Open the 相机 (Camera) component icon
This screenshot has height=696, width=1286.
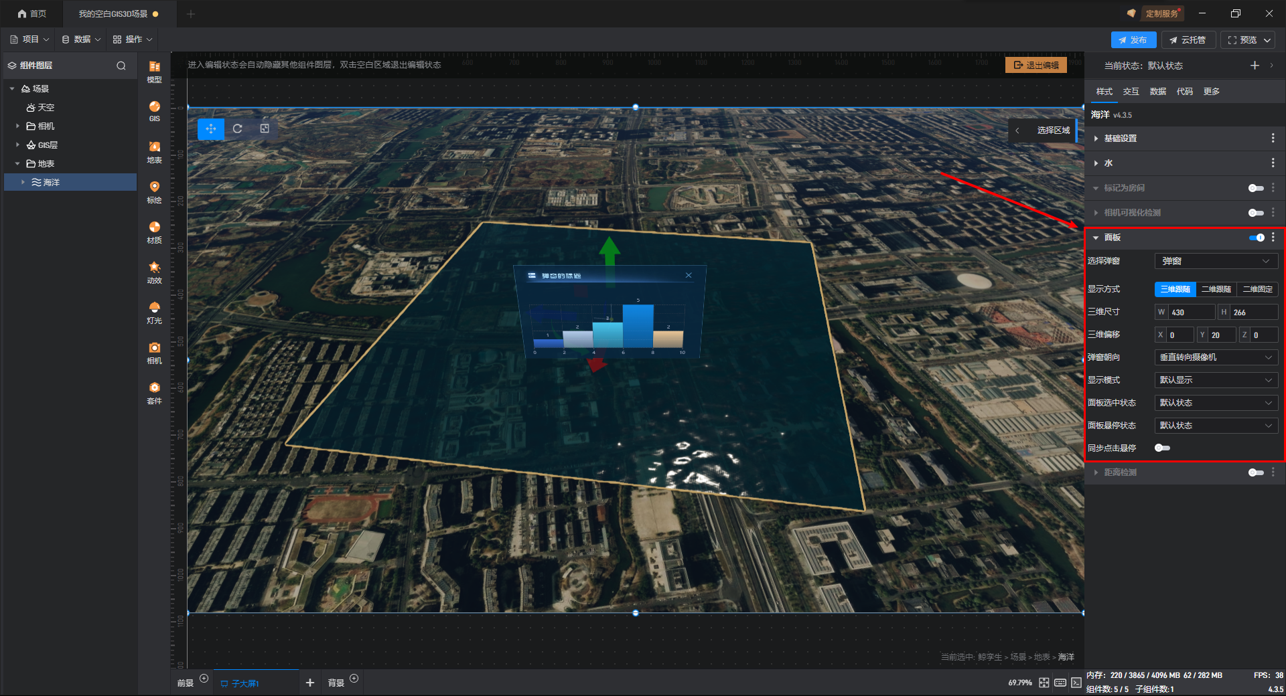154,351
